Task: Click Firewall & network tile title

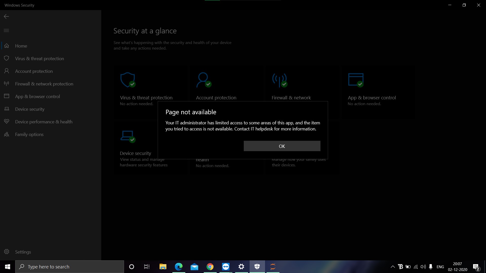Action: point(291,98)
